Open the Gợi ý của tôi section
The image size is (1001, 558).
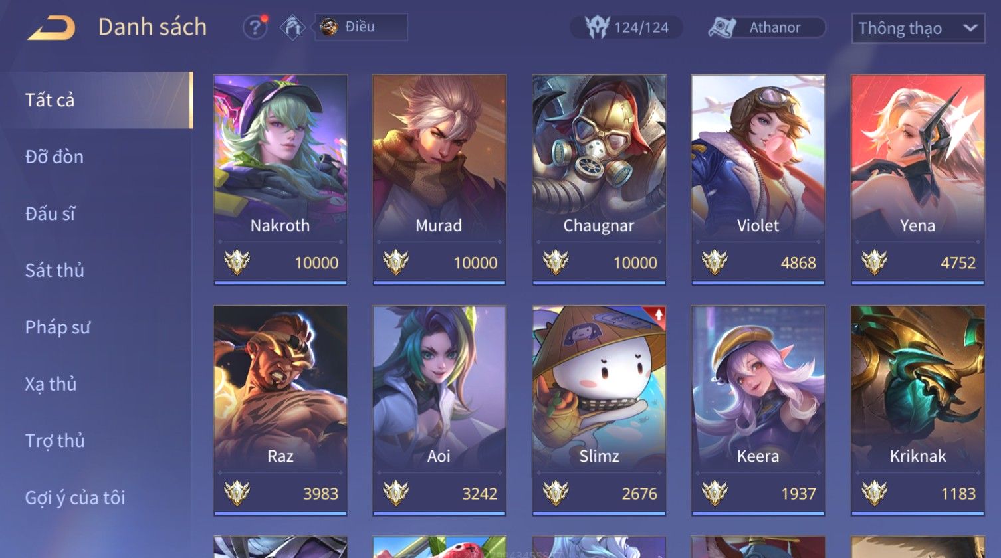tap(75, 498)
